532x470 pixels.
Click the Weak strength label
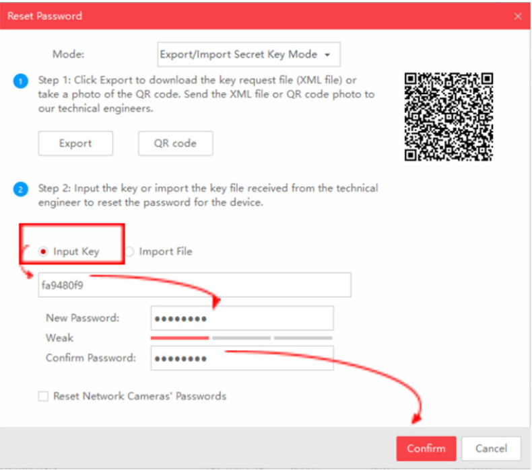[x=59, y=338]
